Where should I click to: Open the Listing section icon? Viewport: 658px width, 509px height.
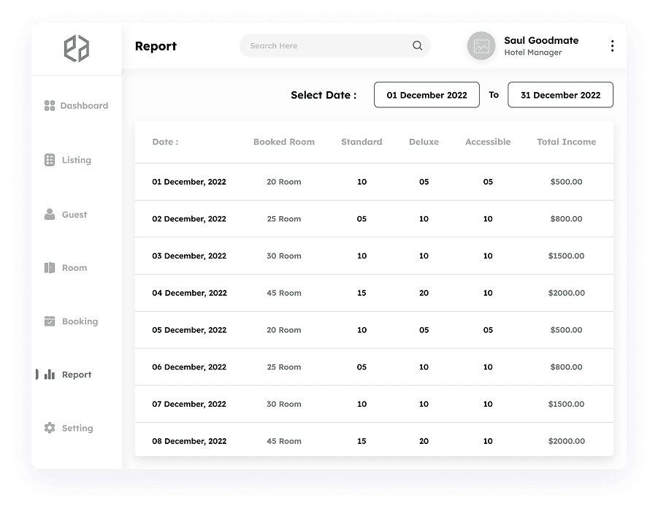pos(49,159)
